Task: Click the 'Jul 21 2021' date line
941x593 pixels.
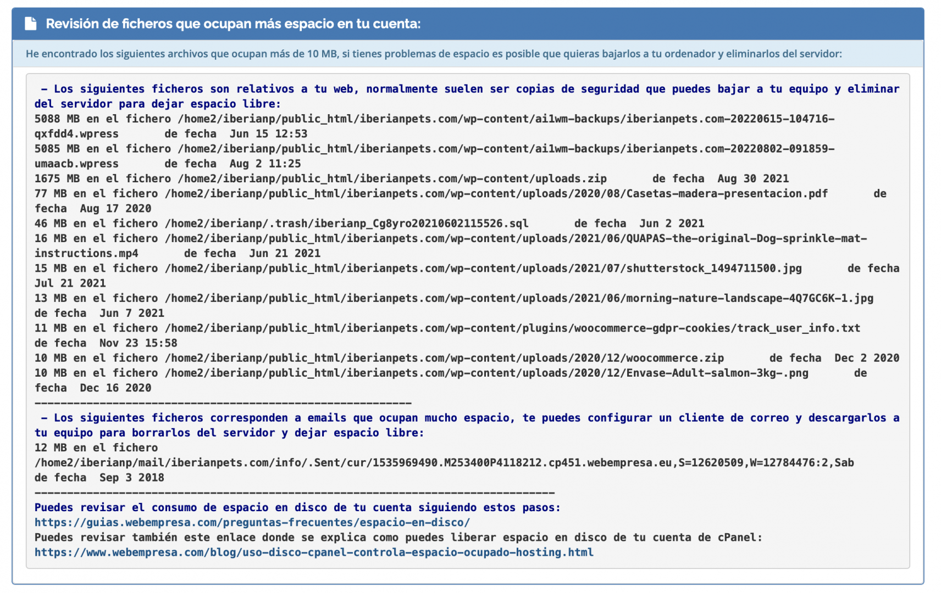Action: pyautogui.click(x=70, y=283)
